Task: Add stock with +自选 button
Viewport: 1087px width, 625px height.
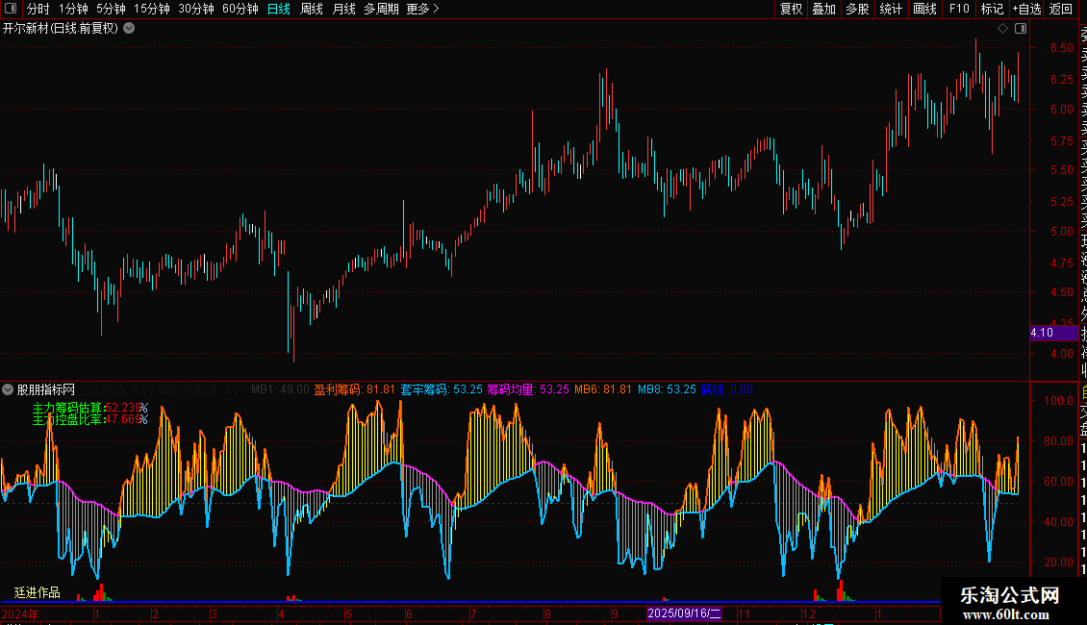Action: pos(1026,9)
